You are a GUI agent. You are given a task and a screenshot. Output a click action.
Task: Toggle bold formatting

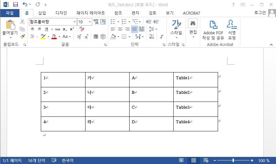click(x=32, y=29)
